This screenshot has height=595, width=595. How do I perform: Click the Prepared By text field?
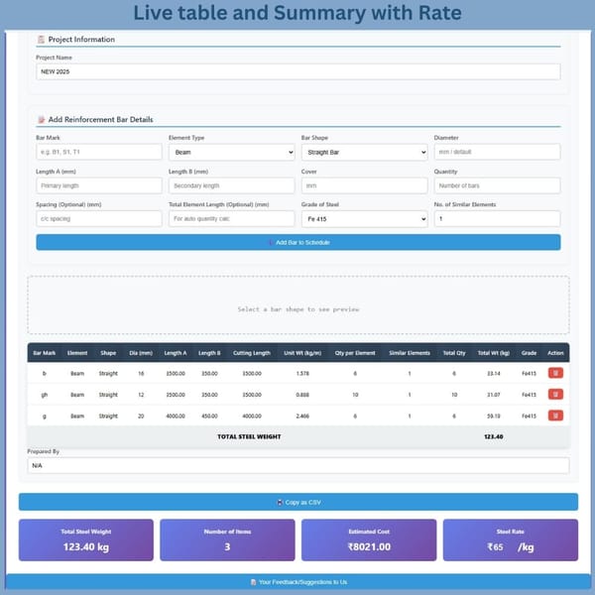tap(297, 465)
